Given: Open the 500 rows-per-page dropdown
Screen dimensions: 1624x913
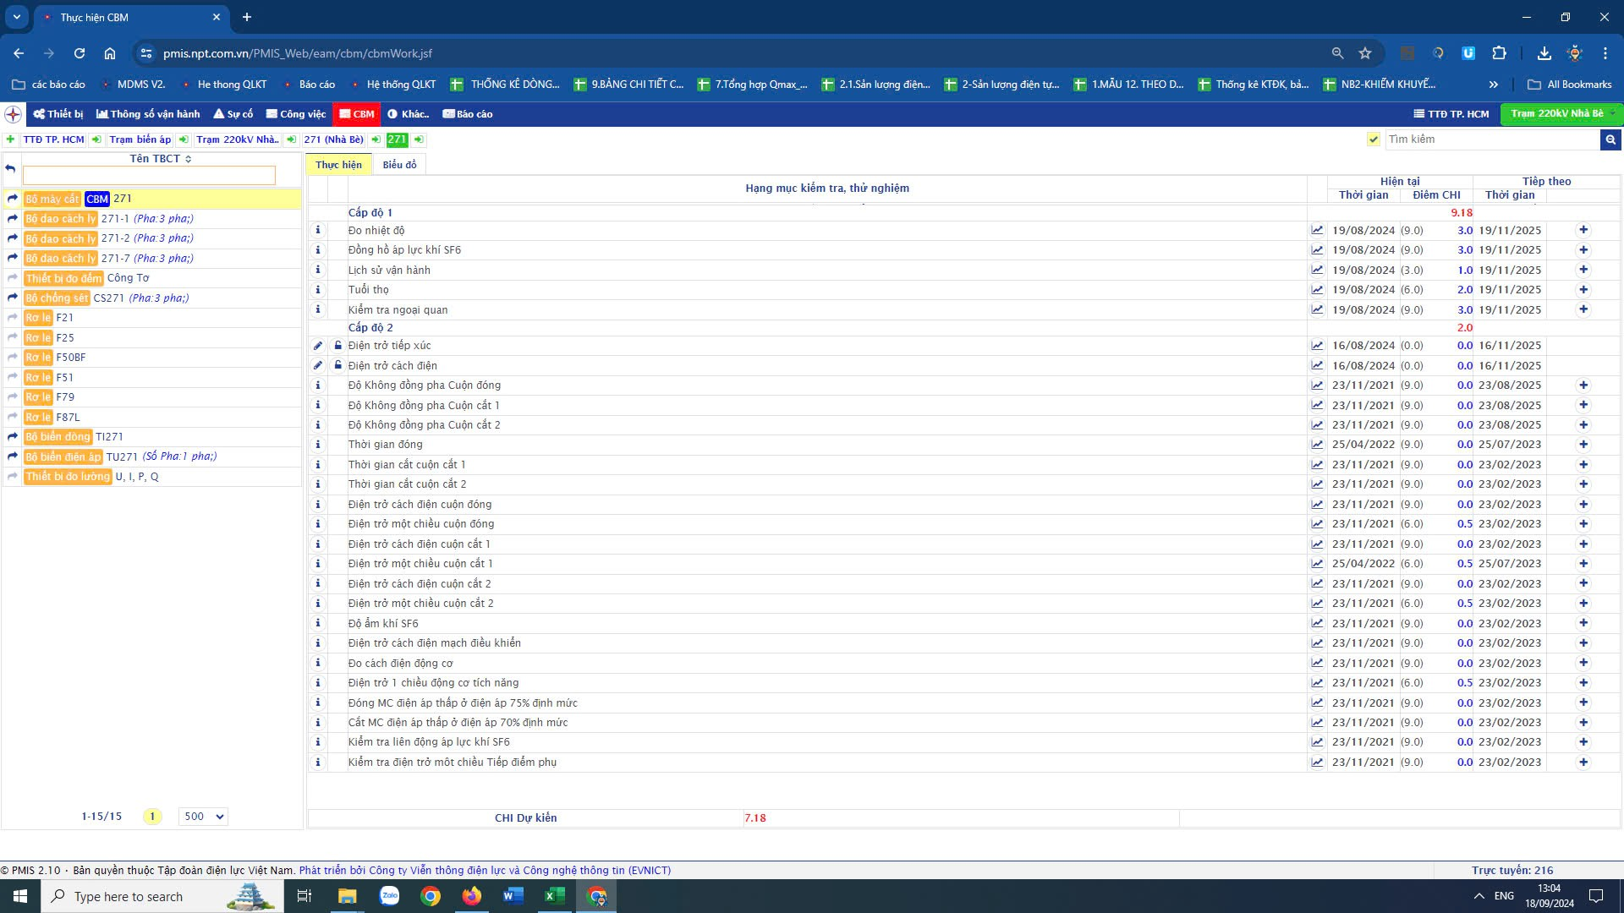Looking at the screenshot, I should pos(203,817).
